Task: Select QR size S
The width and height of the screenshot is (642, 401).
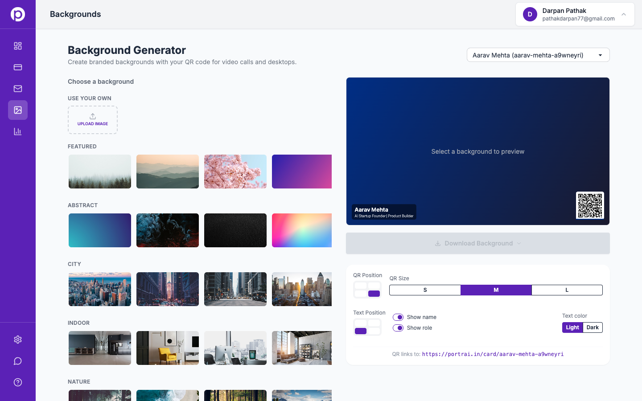Action: tap(425, 290)
